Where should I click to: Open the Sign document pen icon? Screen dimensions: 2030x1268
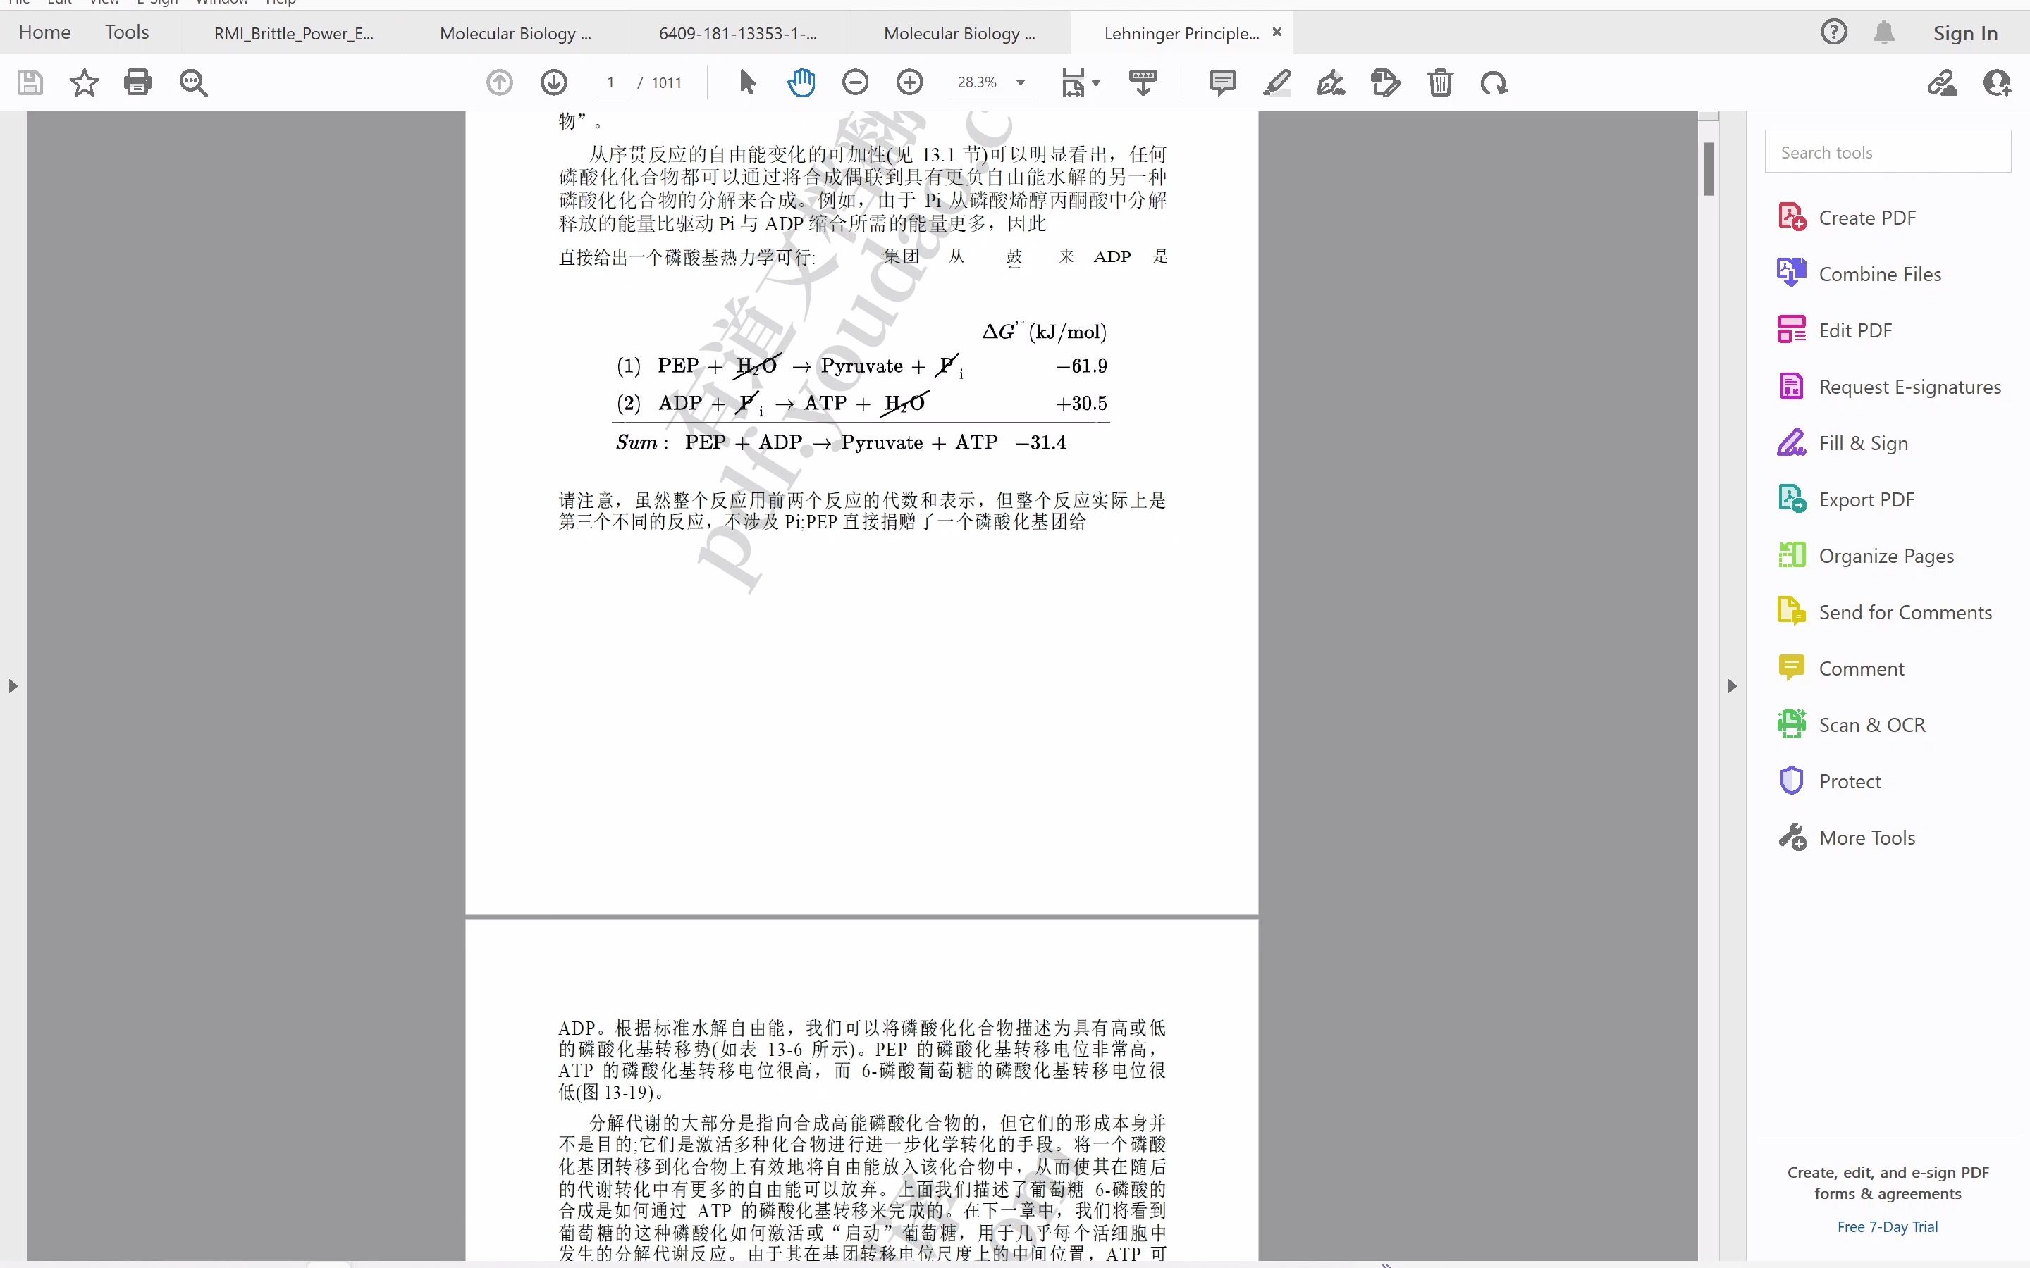[x=1330, y=82]
